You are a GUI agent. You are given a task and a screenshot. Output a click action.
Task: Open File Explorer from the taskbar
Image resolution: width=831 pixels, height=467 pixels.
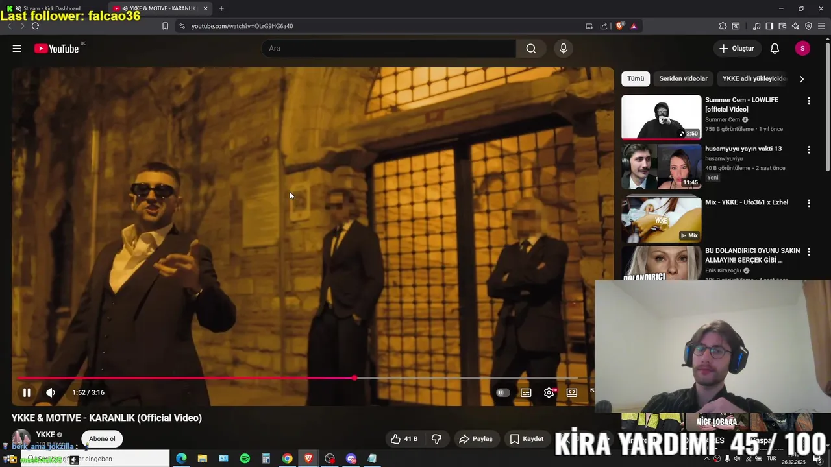tap(203, 459)
